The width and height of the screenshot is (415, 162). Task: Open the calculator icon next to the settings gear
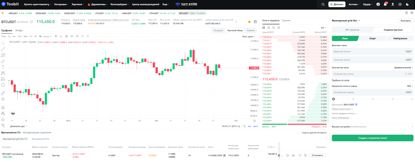(406, 13)
